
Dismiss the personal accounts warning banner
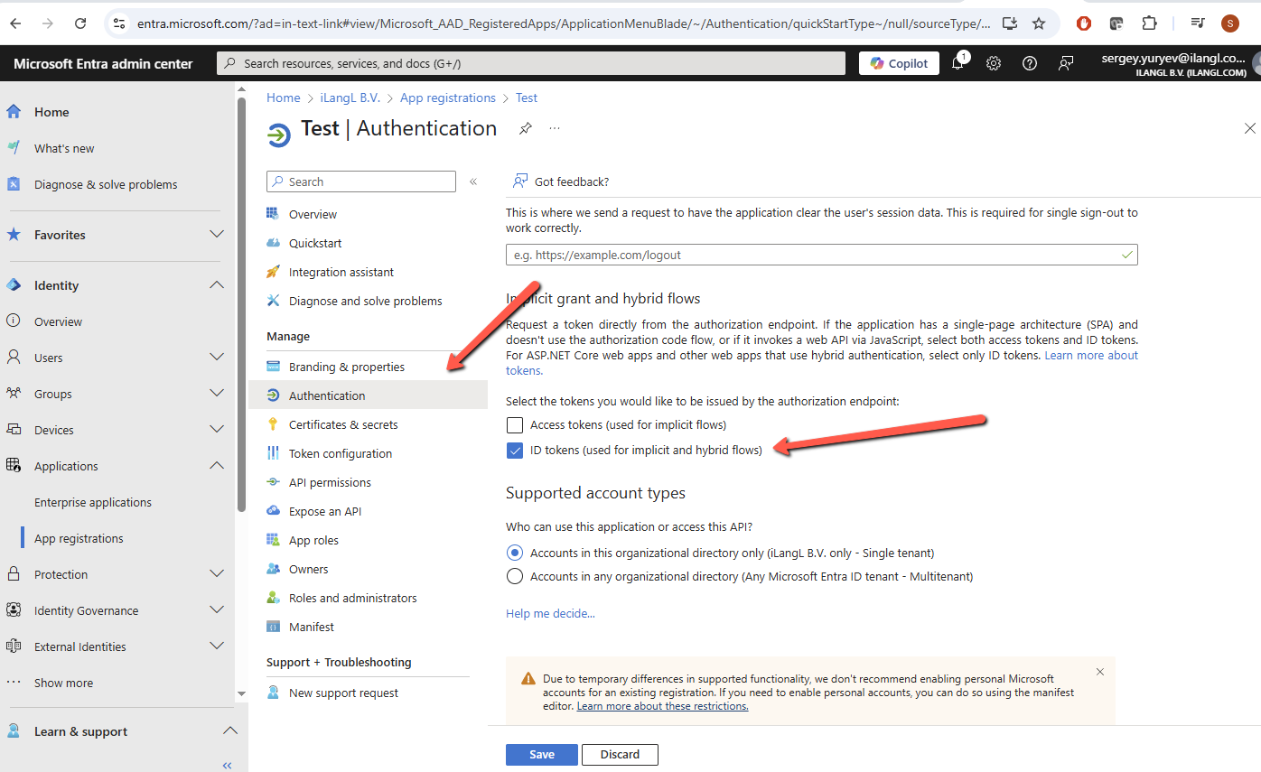click(1099, 672)
